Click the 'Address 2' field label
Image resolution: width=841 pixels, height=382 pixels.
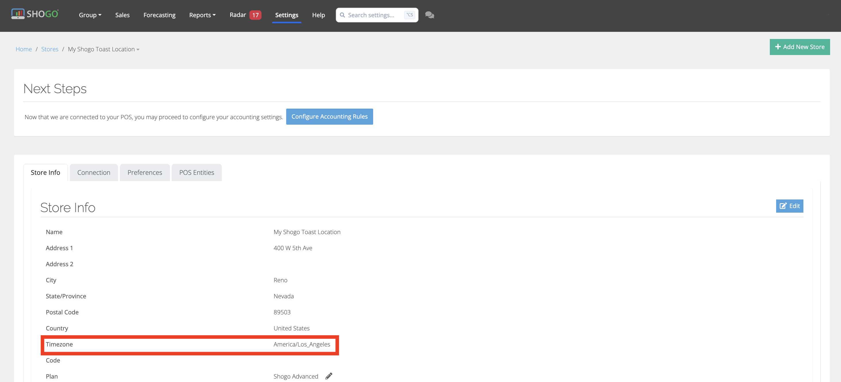[59, 264]
